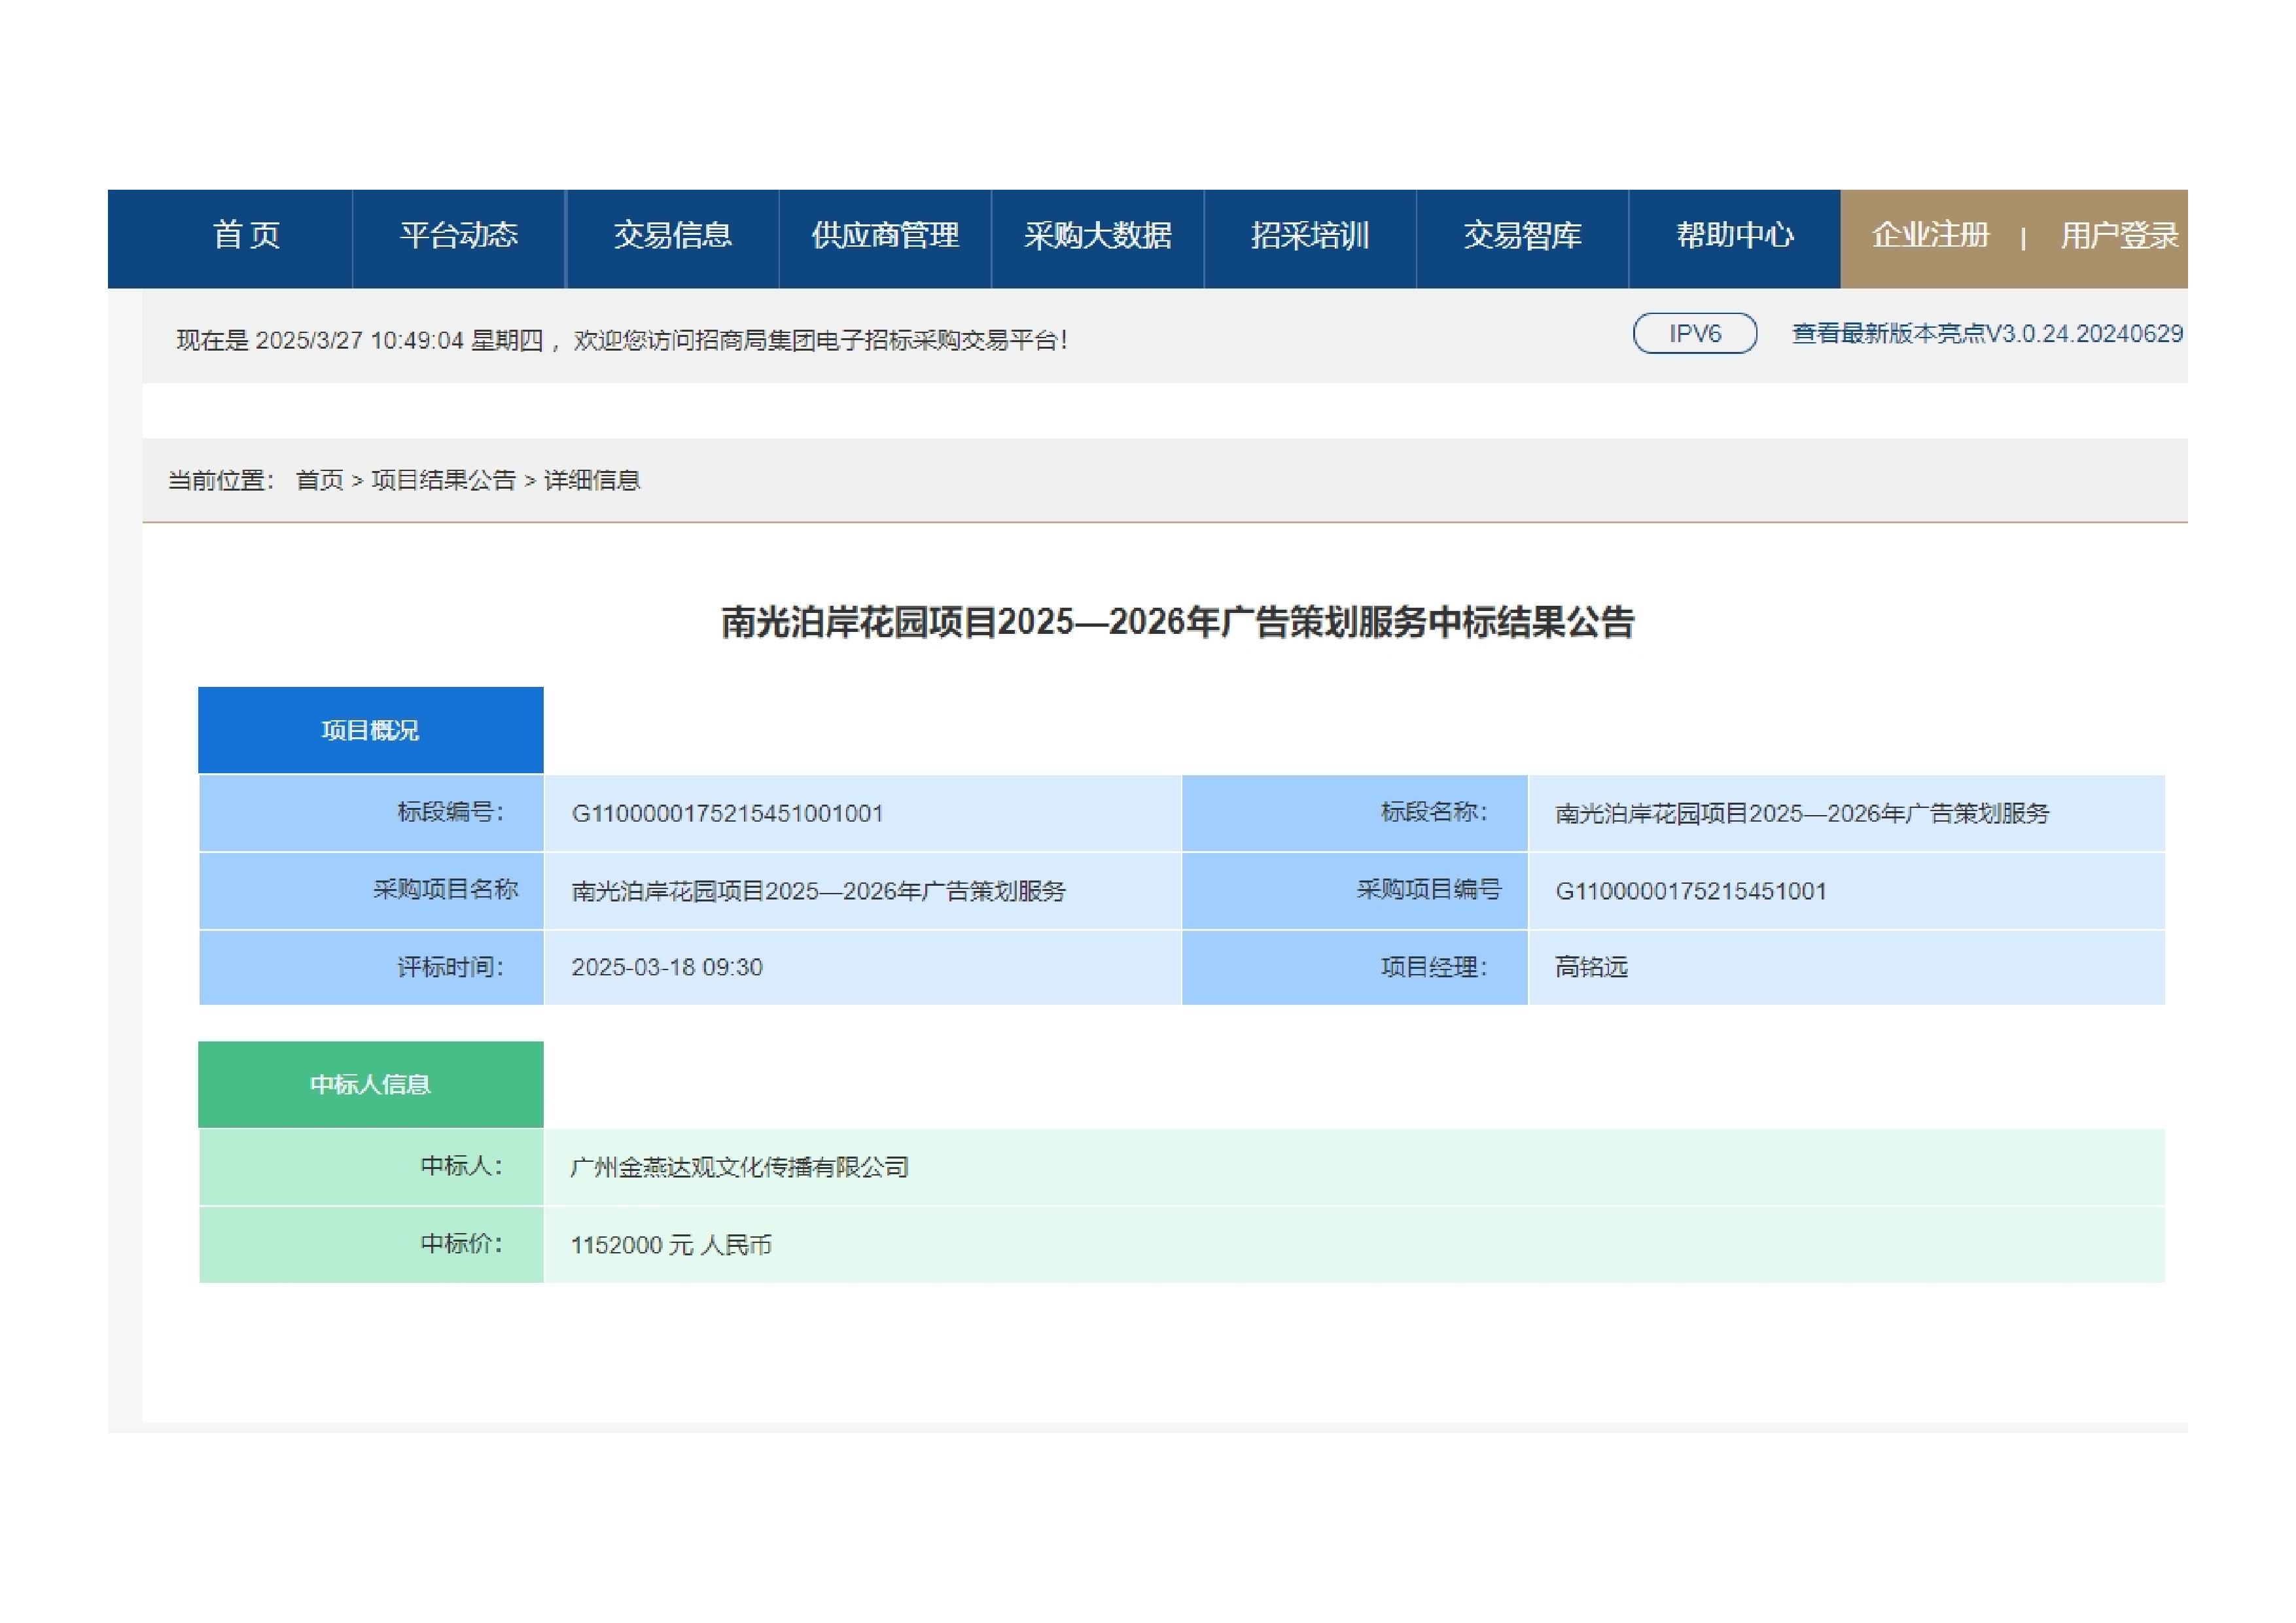Image resolution: width=2296 pixels, height=1623 pixels.
Task: Click the 采购项目名称 label cell
Action: [x=371, y=890]
